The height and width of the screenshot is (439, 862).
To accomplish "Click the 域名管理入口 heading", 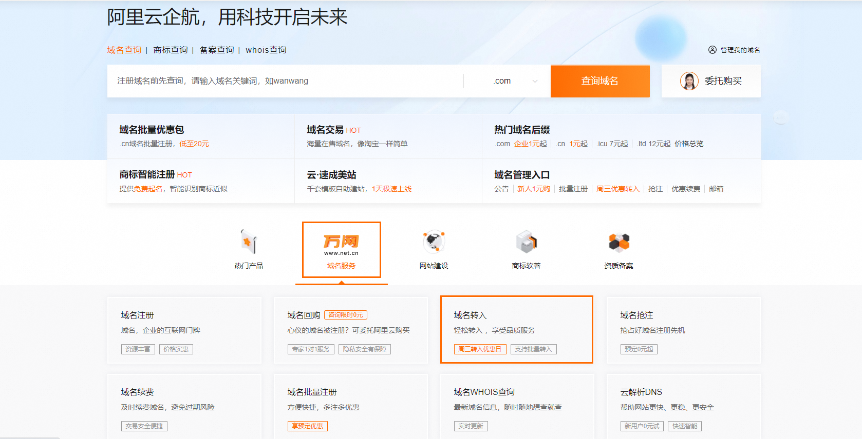I will click(522, 175).
